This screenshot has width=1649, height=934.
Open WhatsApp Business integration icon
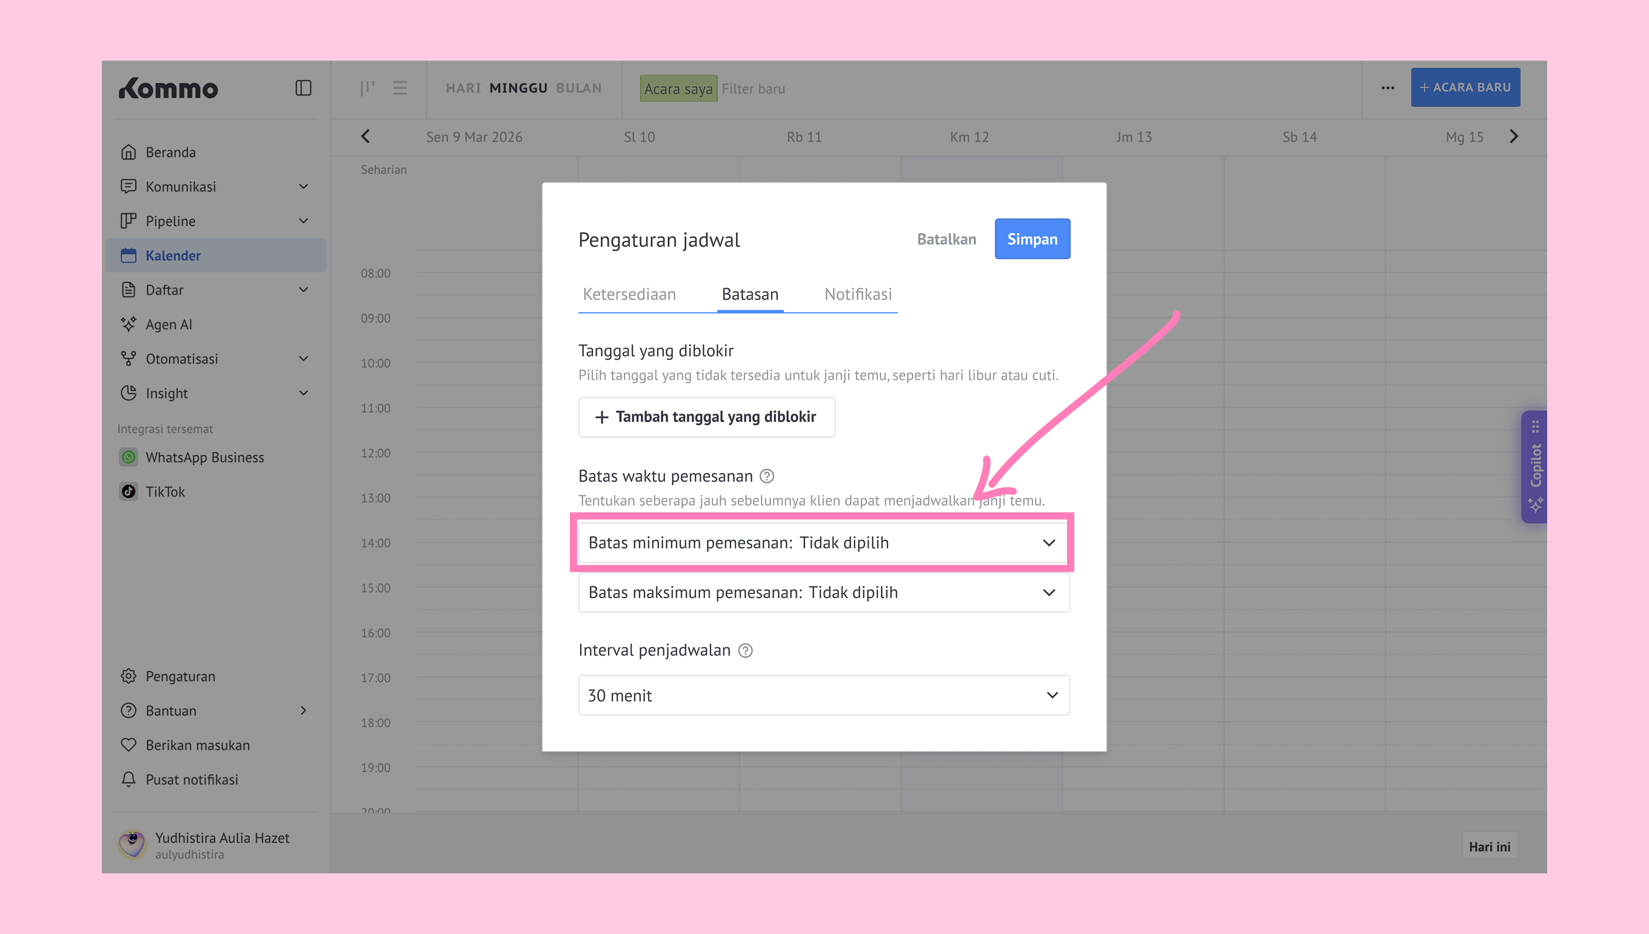(x=129, y=457)
